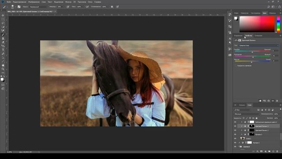Filter layers by type (T) icon

pyautogui.click(x=265, y=110)
